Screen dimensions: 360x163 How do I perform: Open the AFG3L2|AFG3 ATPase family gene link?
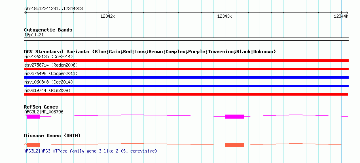[91, 151]
